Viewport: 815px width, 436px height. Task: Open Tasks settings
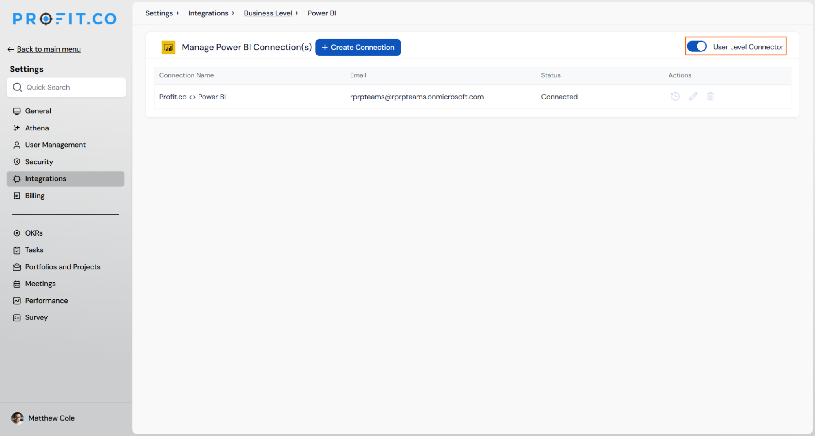(x=65, y=250)
